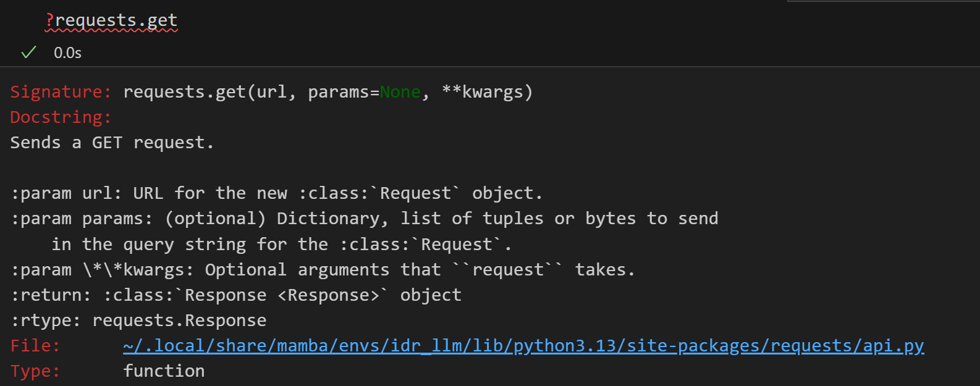Click '**kwargs)' in the signature
Image resolution: width=980 pixels, height=386 pixels.
point(487,92)
